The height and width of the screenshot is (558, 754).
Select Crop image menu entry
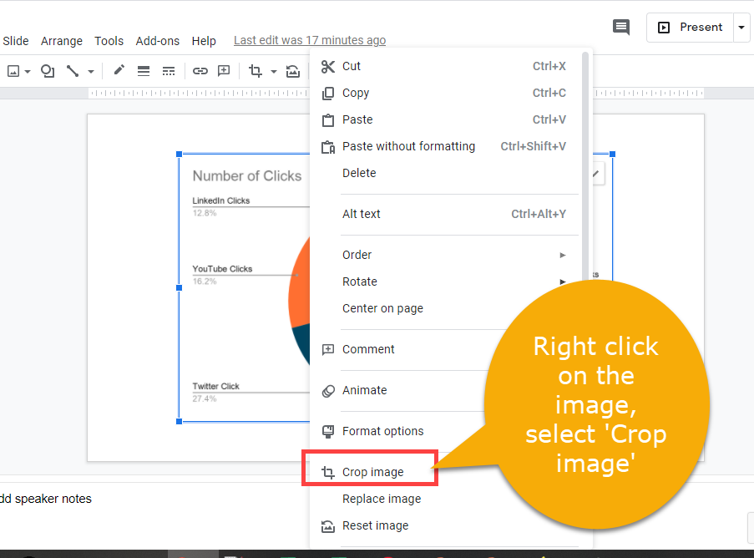(x=370, y=472)
